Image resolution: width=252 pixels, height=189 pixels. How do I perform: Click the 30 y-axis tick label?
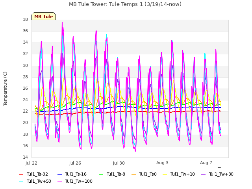25,65
